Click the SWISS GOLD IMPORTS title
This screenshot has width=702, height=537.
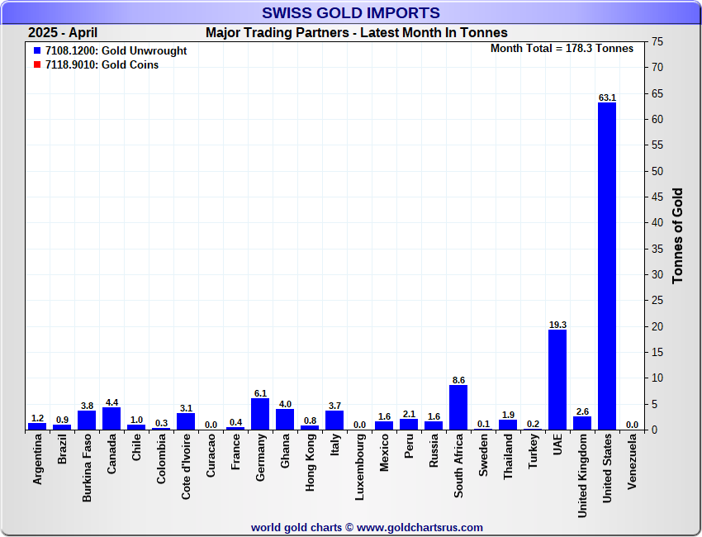point(351,12)
